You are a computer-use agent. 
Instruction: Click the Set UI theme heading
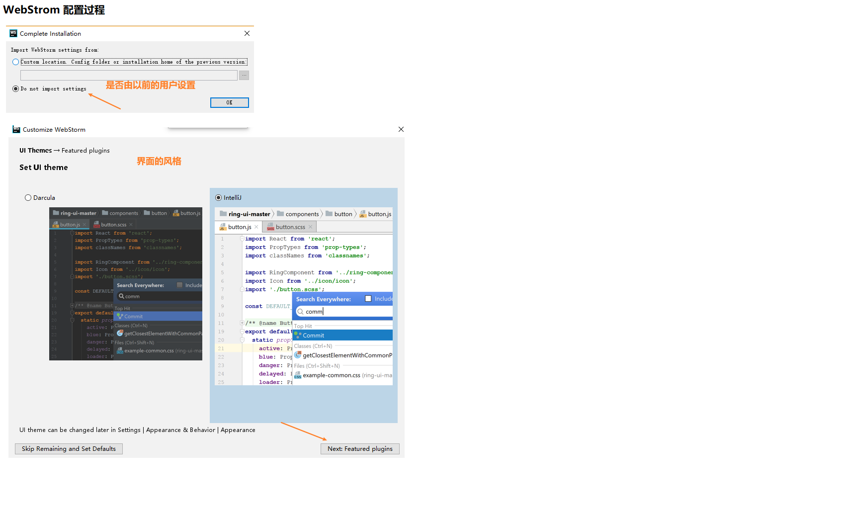tap(44, 168)
